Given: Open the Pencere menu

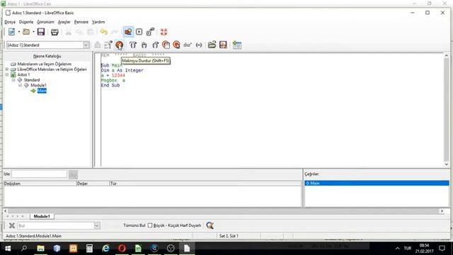Looking at the screenshot, I should pos(81,22).
